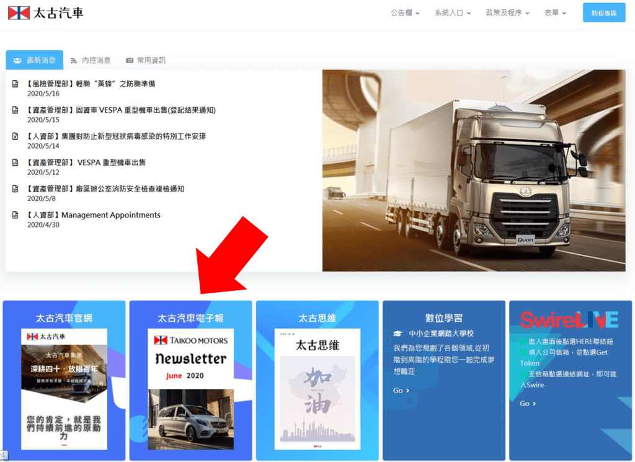The image size is (635, 462).
Task: Open the 太古思維 magazine cover thumbnail
Action: pyautogui.click(x=317, y=389)
